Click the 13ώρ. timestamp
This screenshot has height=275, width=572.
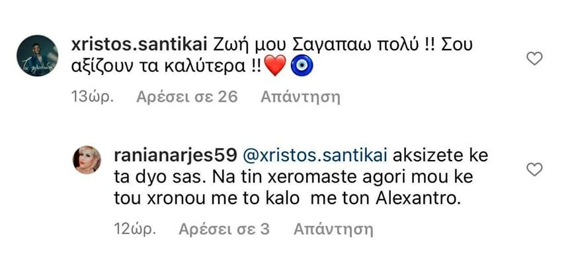coord(92,97)
